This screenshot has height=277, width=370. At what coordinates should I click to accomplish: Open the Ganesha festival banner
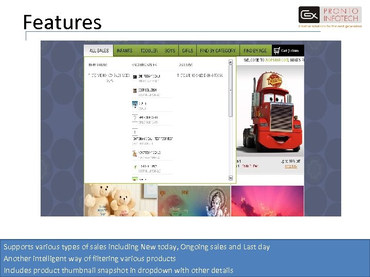coord(194,201)
